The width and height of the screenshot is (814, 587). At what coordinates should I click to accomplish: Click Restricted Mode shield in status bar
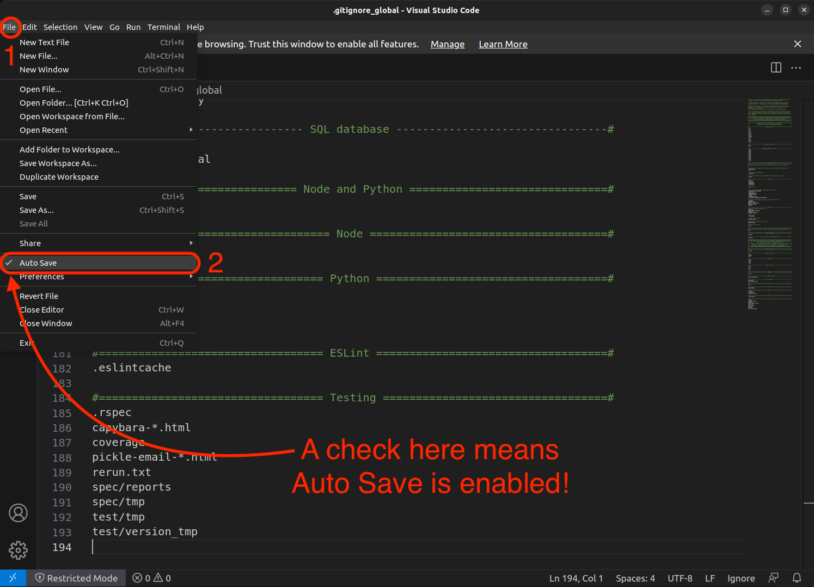(x=76, y=578)
